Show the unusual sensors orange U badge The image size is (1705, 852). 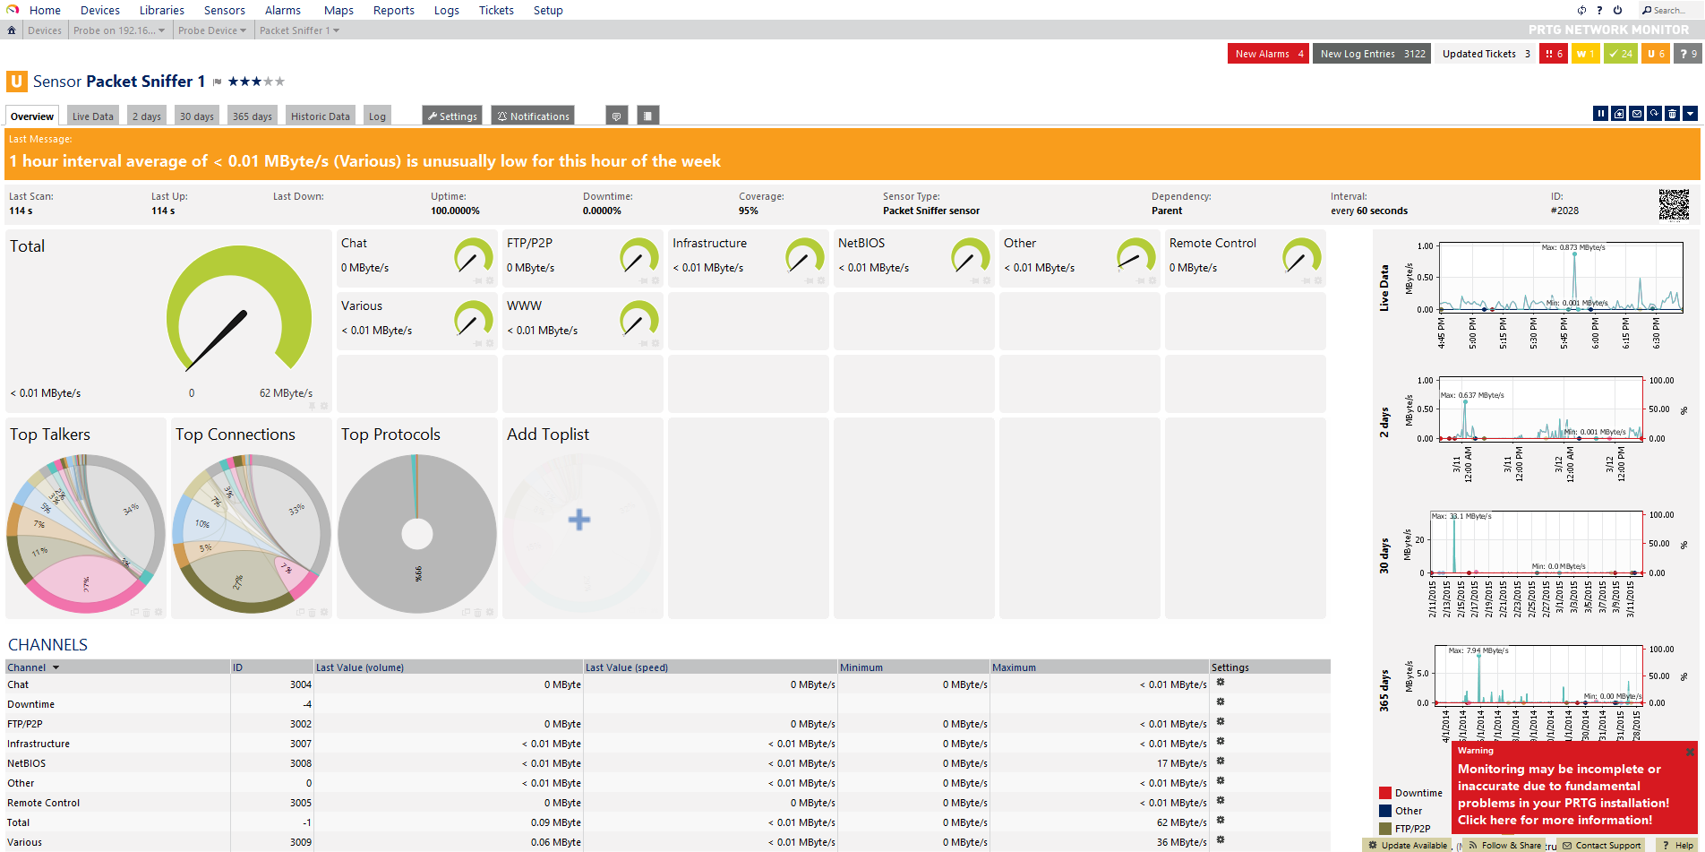point(1657,54)
